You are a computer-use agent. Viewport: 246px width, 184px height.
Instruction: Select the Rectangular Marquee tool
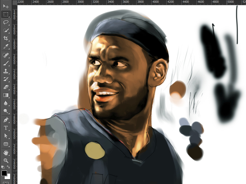click(6, 14)
